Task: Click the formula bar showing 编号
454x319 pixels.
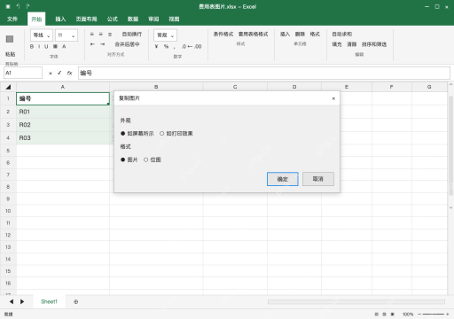Action: point(264,73)
